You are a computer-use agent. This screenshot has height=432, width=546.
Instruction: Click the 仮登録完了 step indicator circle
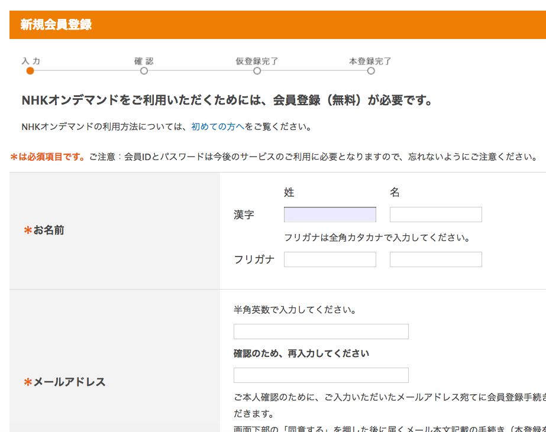[257, 71]
